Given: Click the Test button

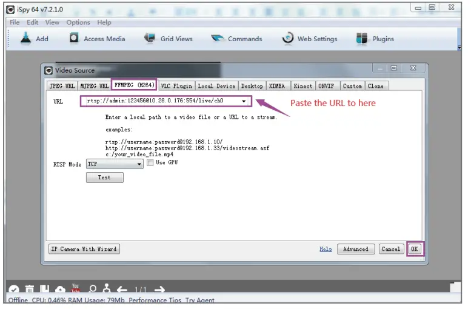Looking at the screenshot, I should pyautogui.click(x=104, y=178).
